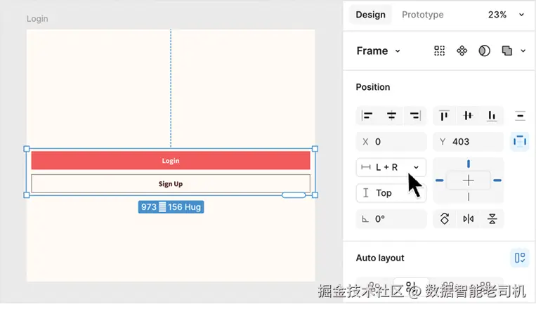Click the align left icon

(x=367, y=116)
